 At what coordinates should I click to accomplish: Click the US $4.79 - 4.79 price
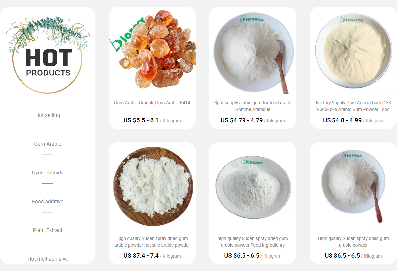coord(242,120)
